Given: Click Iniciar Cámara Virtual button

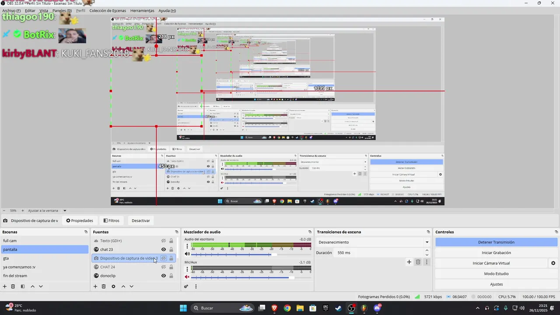Looking at the screenshot, I should 491,263.
